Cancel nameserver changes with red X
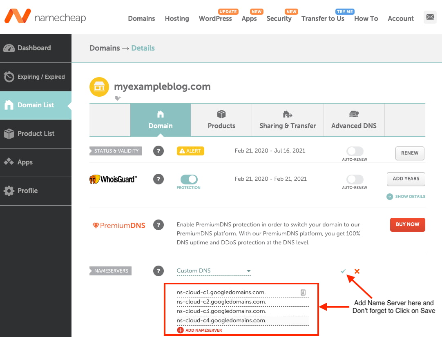This screenshot has height=337, width=442. 357,271
